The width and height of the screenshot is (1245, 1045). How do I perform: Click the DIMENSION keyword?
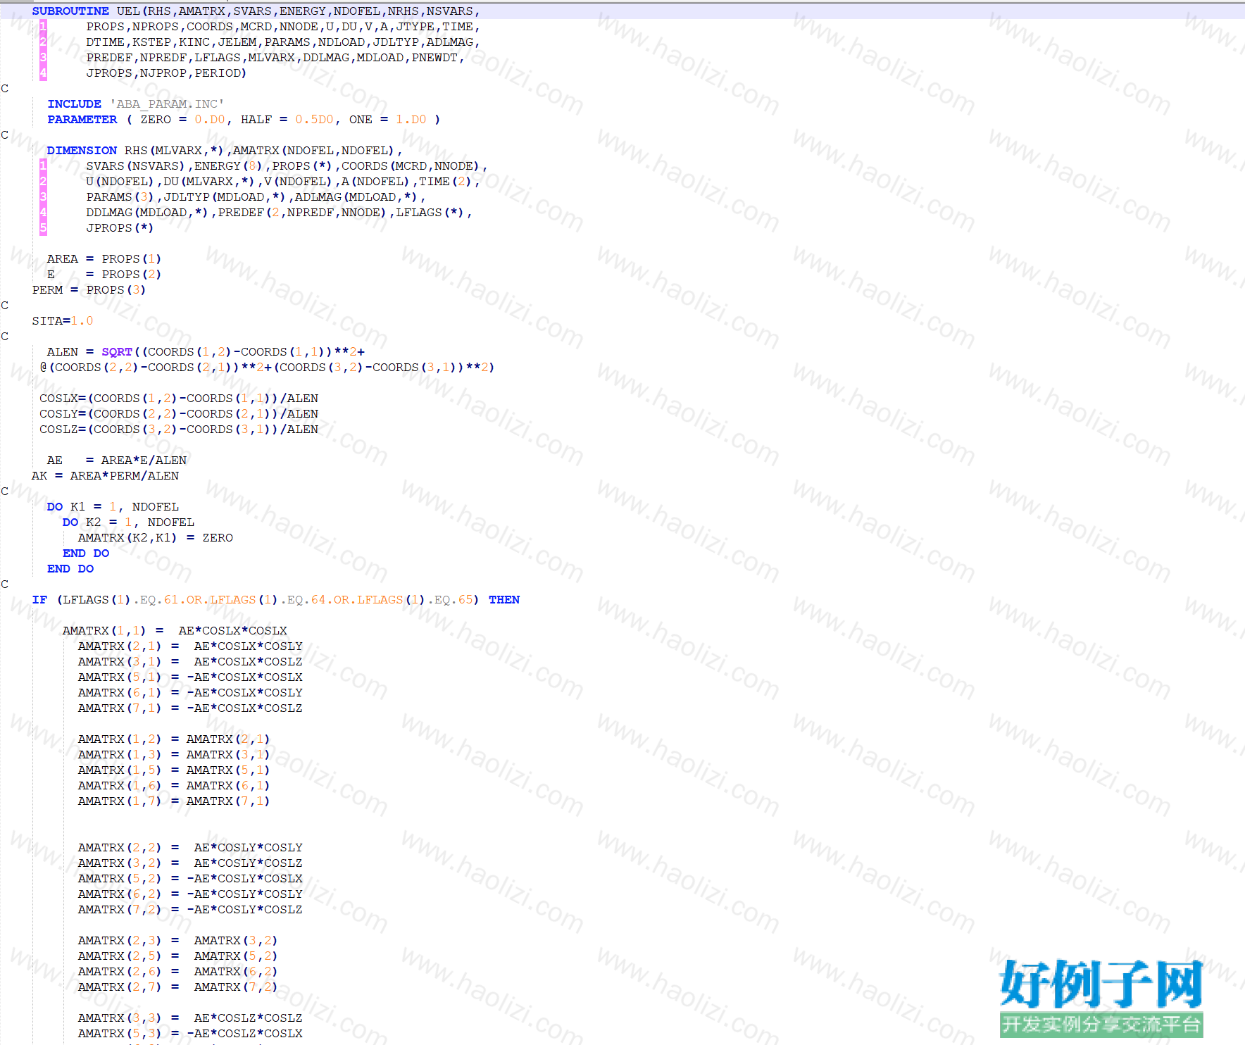pyautogui.click(x=82, y=151)
